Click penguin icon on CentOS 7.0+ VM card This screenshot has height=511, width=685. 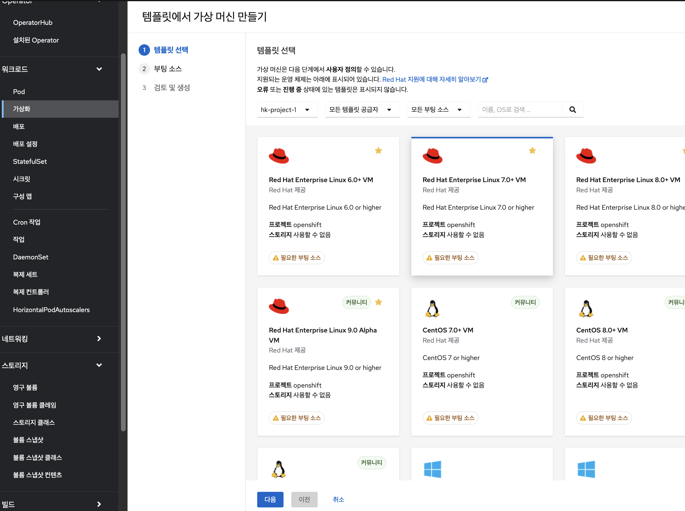pos(432,309)
